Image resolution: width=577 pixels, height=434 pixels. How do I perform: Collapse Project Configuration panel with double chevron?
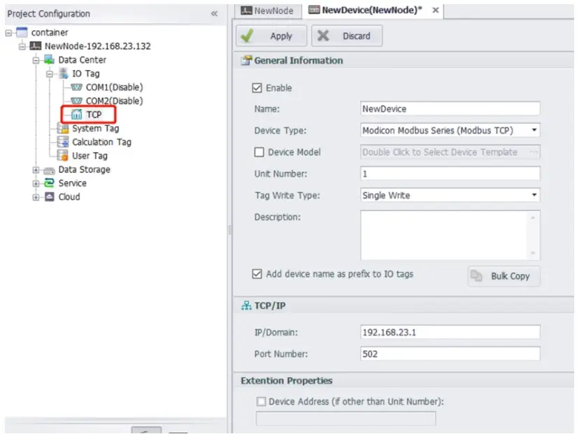(x=214, y=13)
